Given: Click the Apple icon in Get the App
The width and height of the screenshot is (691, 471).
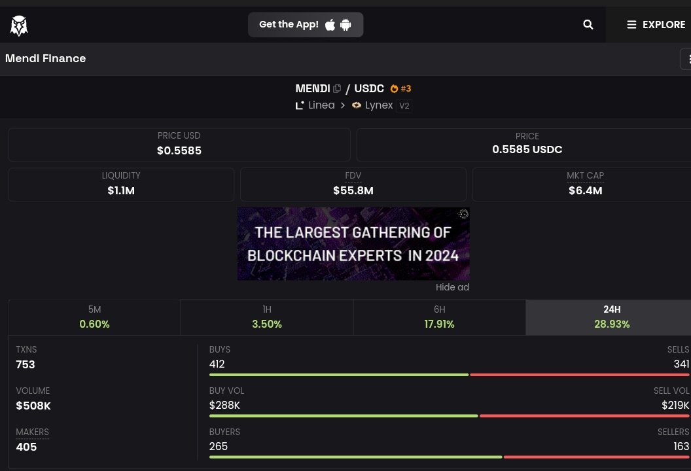Looking at the screenshot, I should click(x=330, y=24).
